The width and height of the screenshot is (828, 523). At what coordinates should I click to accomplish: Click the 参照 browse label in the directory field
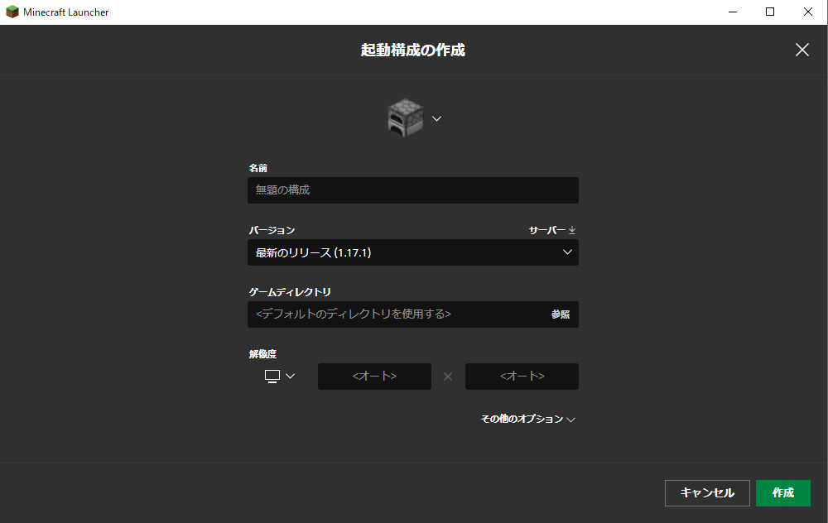[559, 314]
